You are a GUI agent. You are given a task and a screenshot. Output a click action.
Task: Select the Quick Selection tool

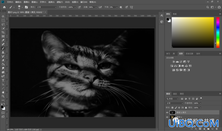[x=3, y=28]
